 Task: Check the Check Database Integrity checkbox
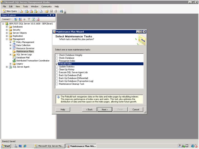tap(57, 55)
